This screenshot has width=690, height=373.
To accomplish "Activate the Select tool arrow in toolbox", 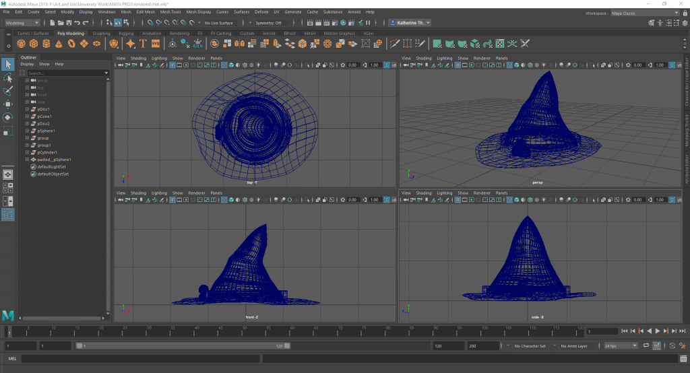I will [8, 64].
